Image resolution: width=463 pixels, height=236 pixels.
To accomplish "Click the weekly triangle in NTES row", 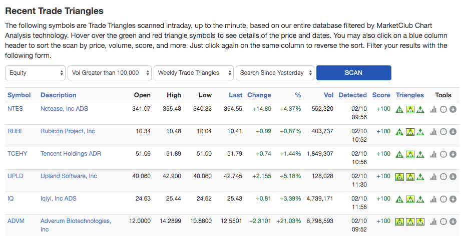I will tap(410, 109).
